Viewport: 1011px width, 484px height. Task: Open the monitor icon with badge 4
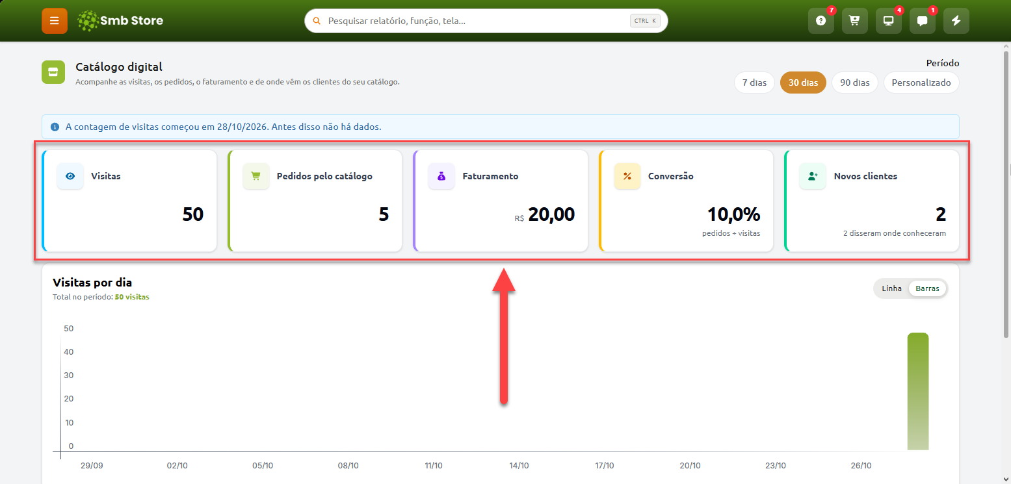click(x=888, y=21)
